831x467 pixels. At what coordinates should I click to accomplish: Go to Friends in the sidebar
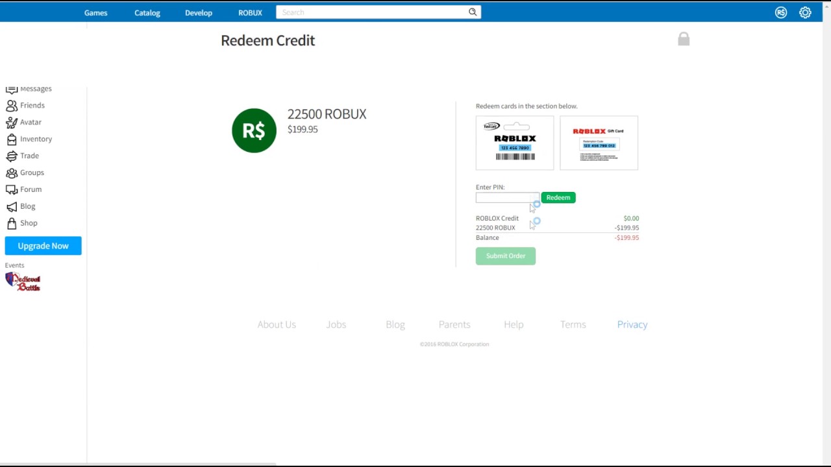[32, 105]
